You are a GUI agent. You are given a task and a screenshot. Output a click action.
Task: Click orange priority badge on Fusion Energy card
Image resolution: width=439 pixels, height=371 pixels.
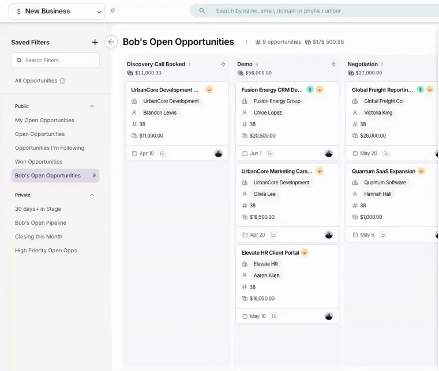click(x=320, y=89)
